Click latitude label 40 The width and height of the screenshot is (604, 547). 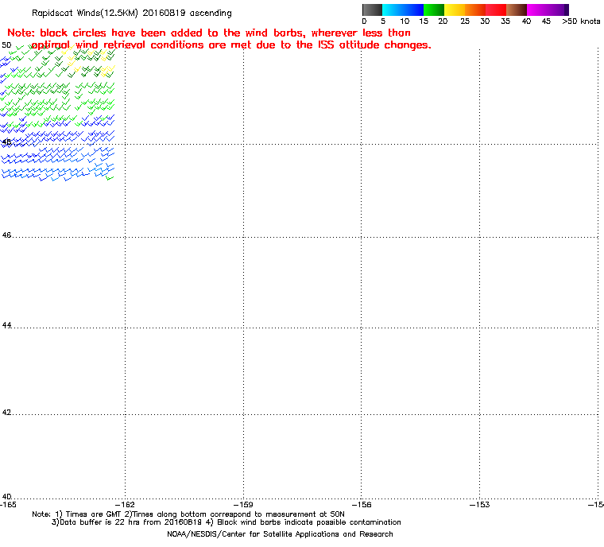(6, 496)
